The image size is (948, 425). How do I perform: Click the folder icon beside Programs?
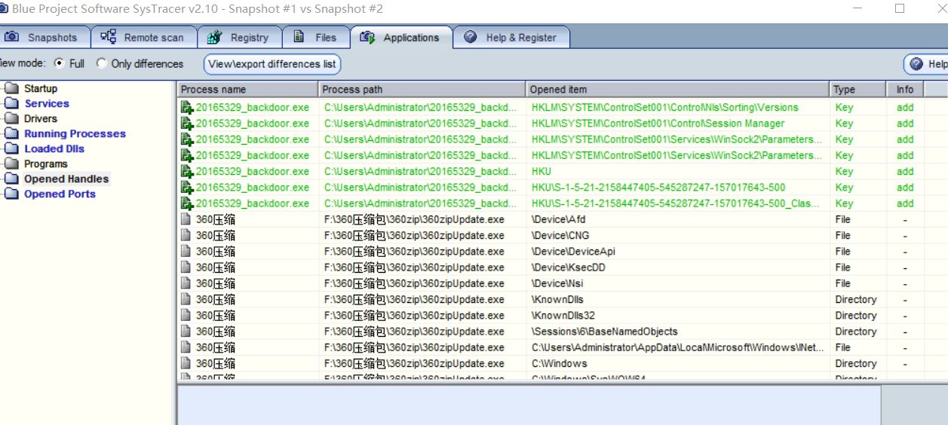point(11,164)
